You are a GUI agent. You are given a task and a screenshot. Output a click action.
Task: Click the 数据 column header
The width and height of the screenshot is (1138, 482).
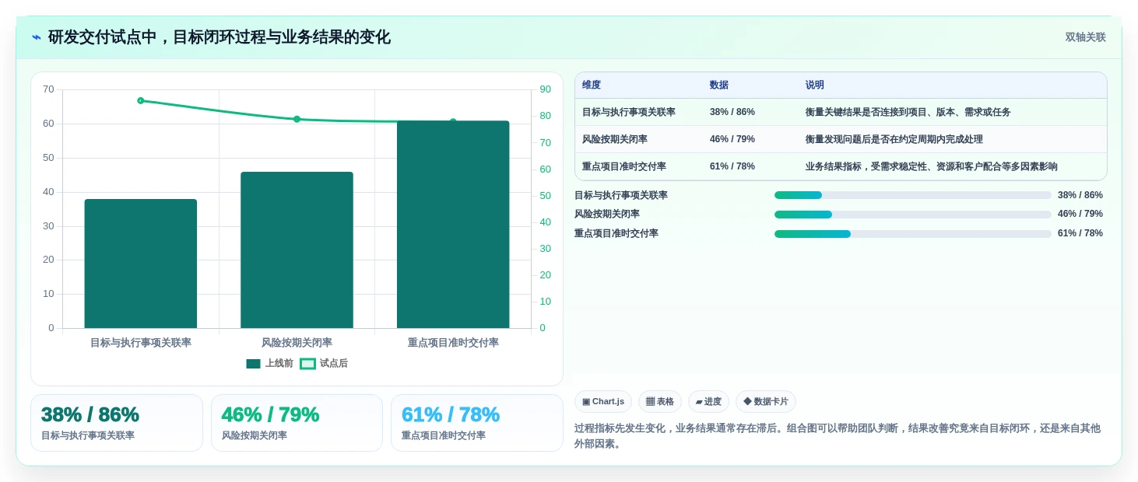tap(719, 86)
